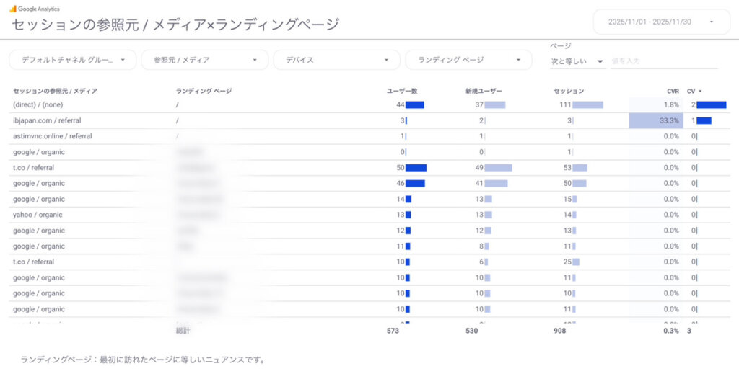Open the date range picker 2025/11/01 - 2025/11/30
The image size is (739, 374).
[x=661, y=22]
